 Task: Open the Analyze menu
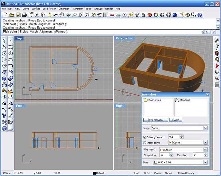pos(98,9)
